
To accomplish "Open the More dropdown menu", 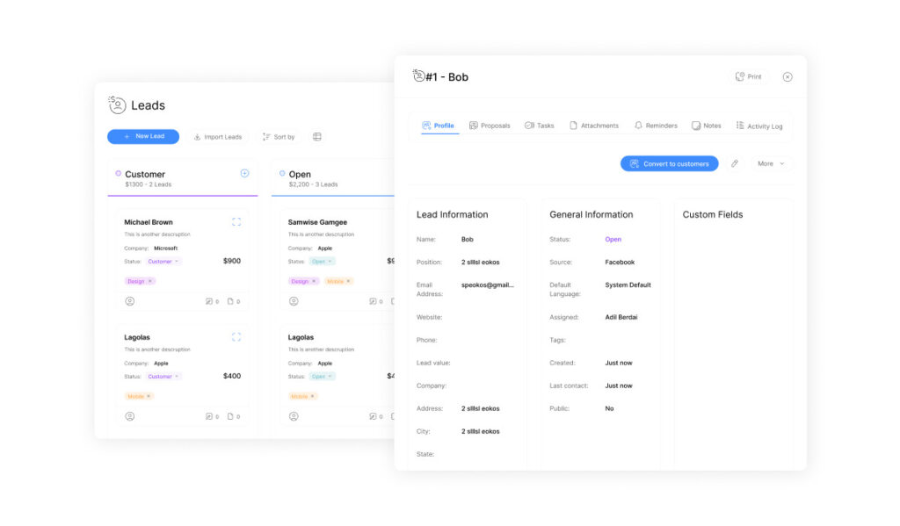I will coord(771,164).
